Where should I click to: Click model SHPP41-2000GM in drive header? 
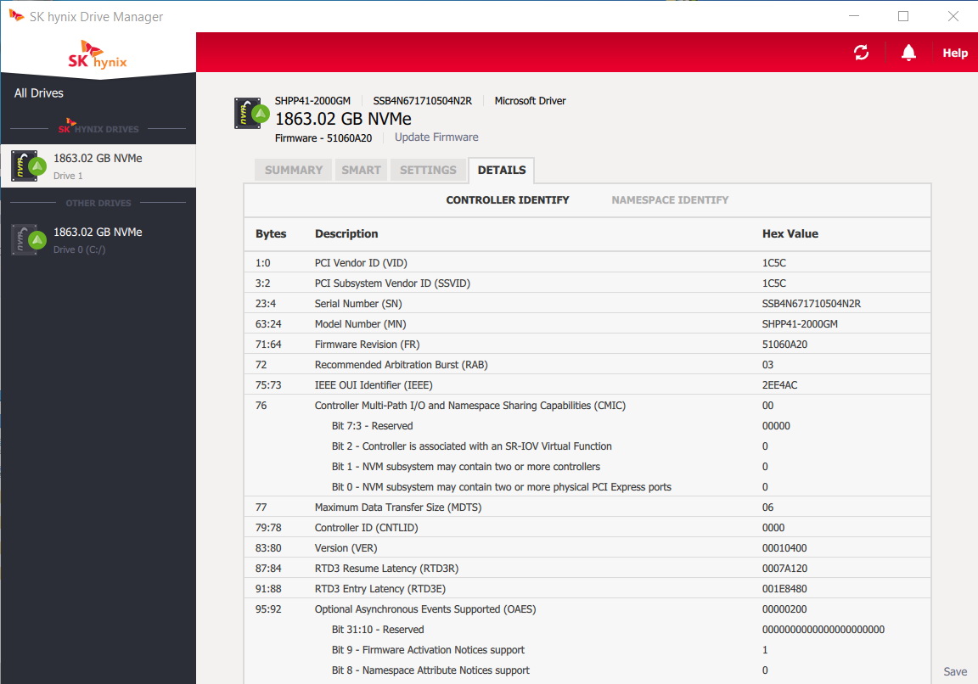click(312, 101)
